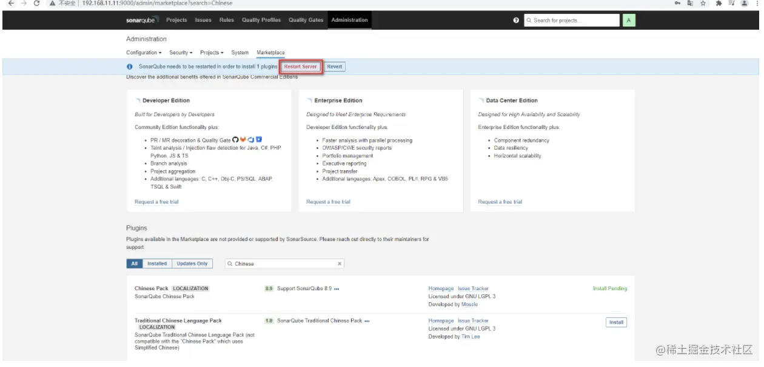Open the user avatar 'A' menu

point(629,20)
